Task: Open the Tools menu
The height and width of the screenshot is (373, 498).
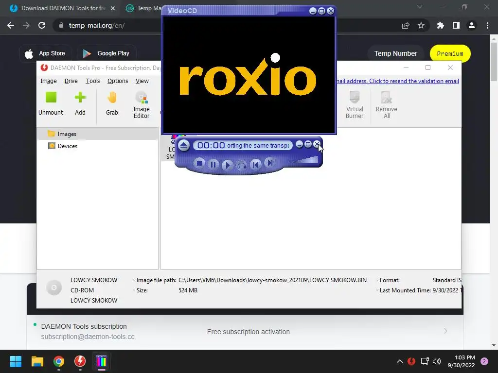Action: 93,81
